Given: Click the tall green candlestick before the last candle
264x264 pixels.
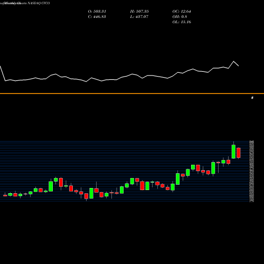Looking at the screenshot, I should pos(233,152).
